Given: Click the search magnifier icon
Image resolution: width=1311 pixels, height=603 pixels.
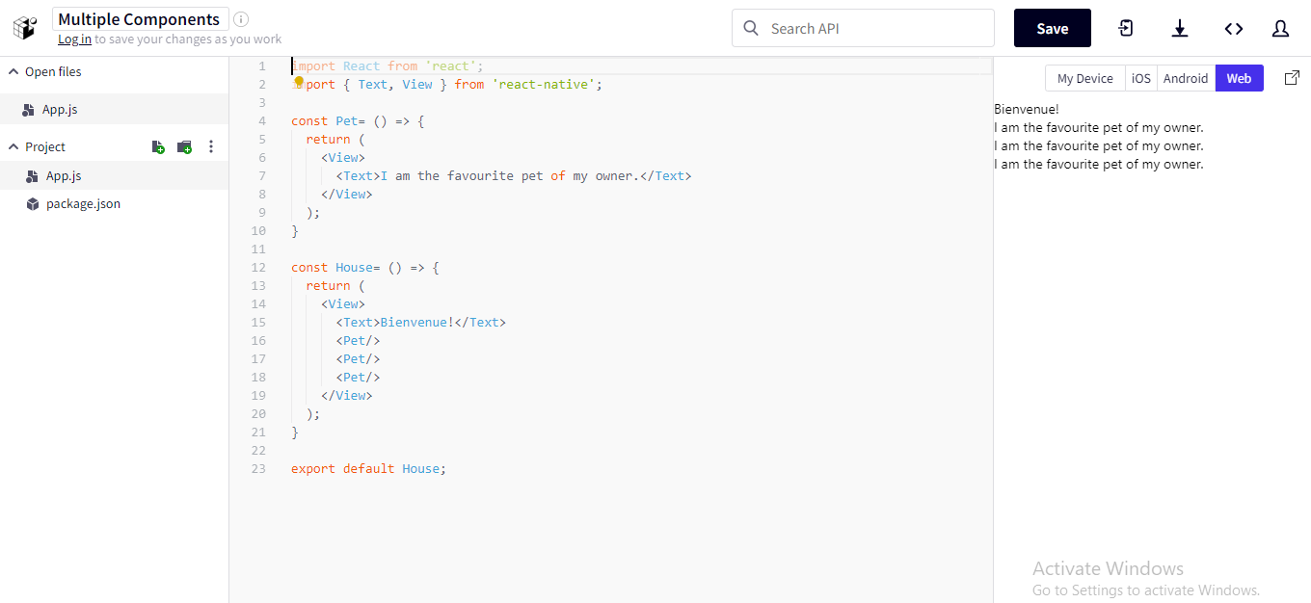Looking at the screenshot, I should click(751, 28).
